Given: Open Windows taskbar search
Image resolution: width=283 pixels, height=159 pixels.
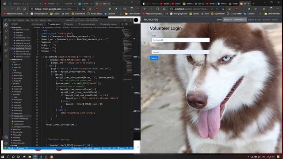Looking at the screenshot, I should coord(8,157).
